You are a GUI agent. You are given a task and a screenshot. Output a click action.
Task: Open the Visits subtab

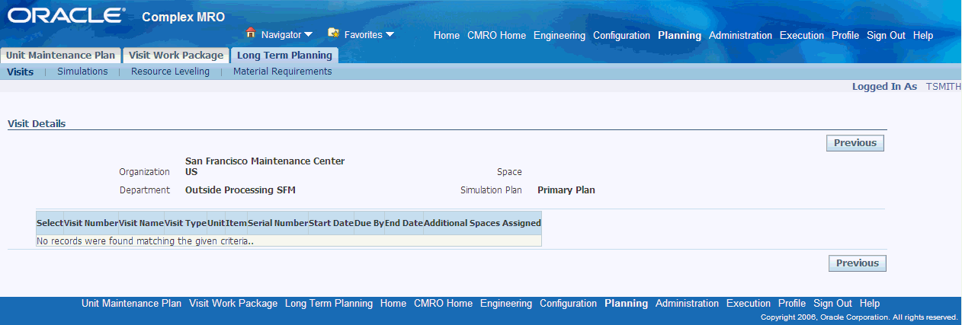pyautogui.click(x=20, y=72)
